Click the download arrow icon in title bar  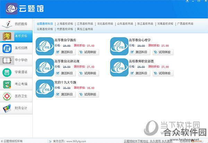tap(187, 1)
